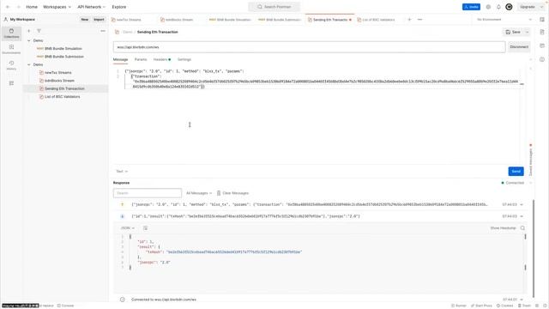Click the configure sidebar icon below History
This screenshot has width=549, height=309.
11,83
